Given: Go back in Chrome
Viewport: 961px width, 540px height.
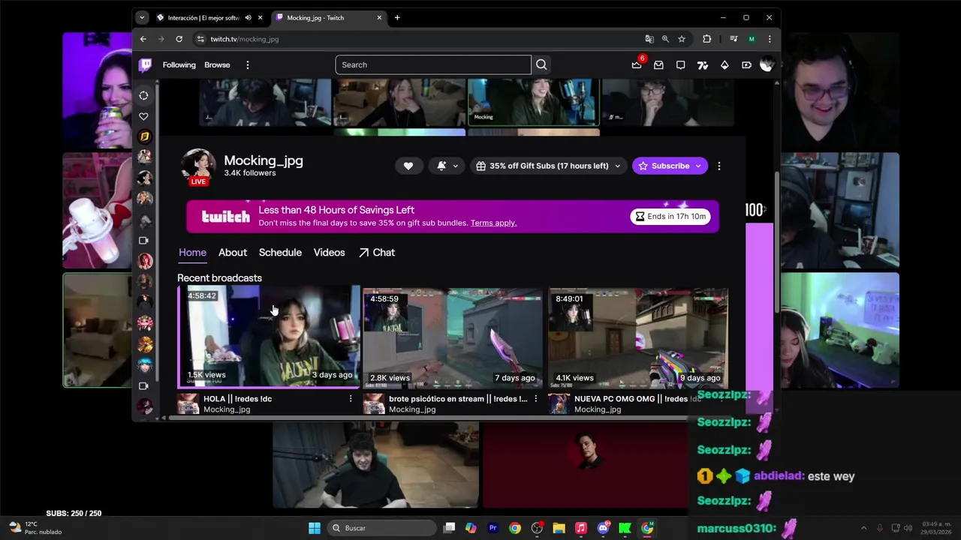Looking at the screenshot, I should (x=143, y=39).
